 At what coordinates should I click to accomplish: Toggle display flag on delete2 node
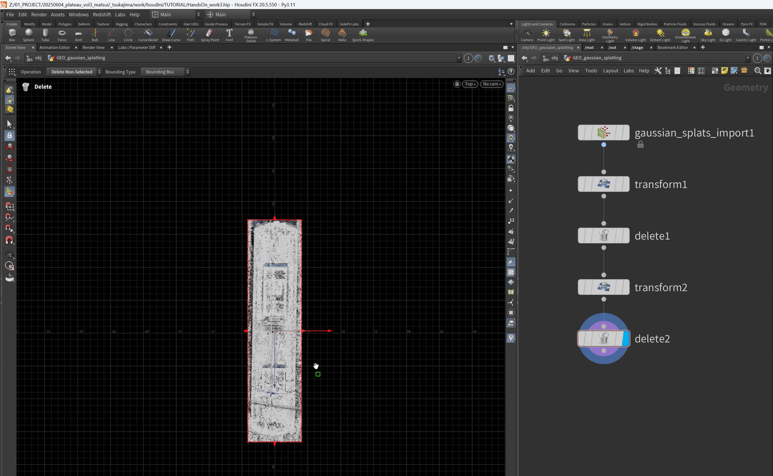[x=626, y=339]
